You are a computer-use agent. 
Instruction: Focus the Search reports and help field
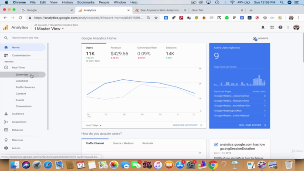point(25,38)
